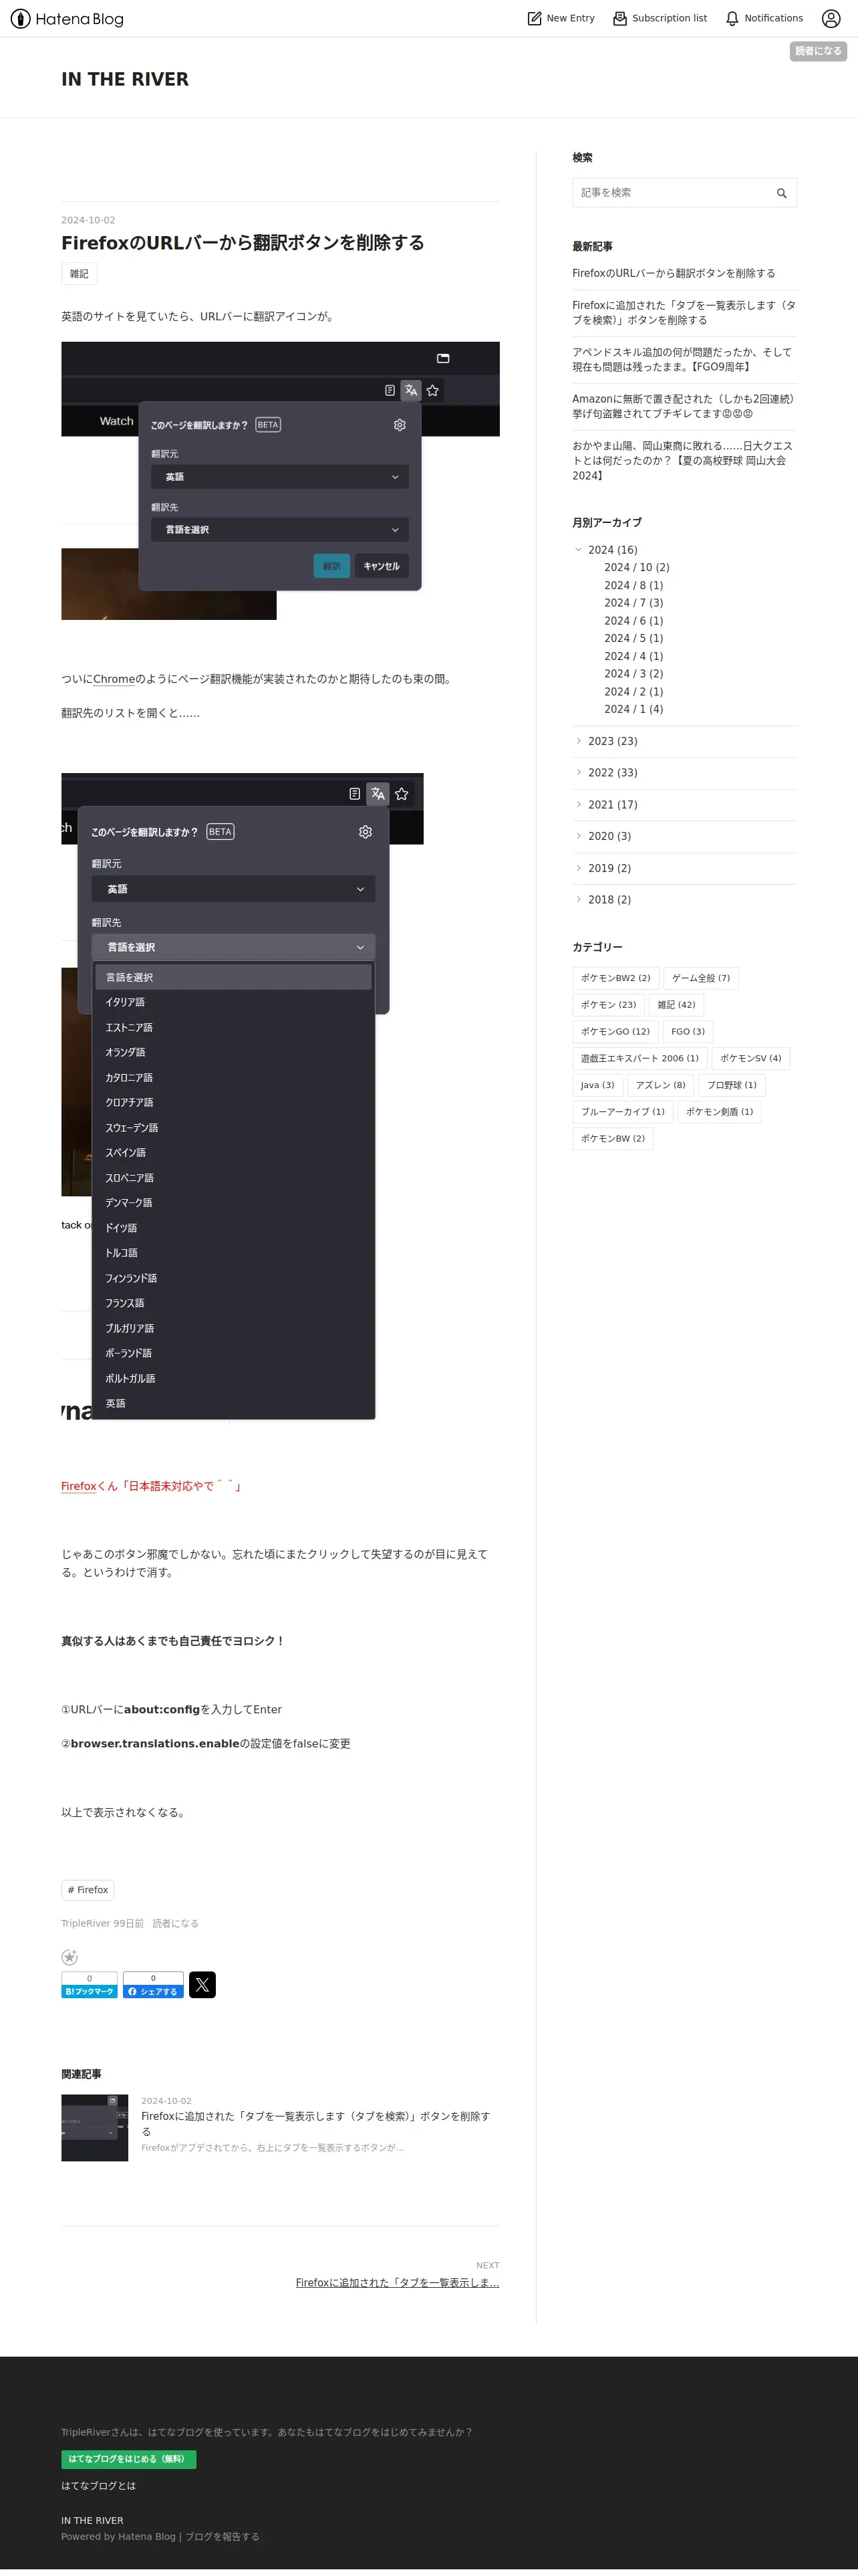Viewport: 858px width, 2576px height.
Task: Select category プロ野球 (1)
Action: [732, 1085]
